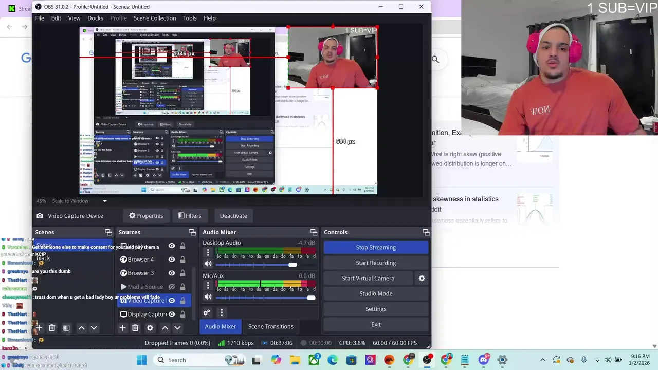Click Stop Streaming button

point(376,247)
